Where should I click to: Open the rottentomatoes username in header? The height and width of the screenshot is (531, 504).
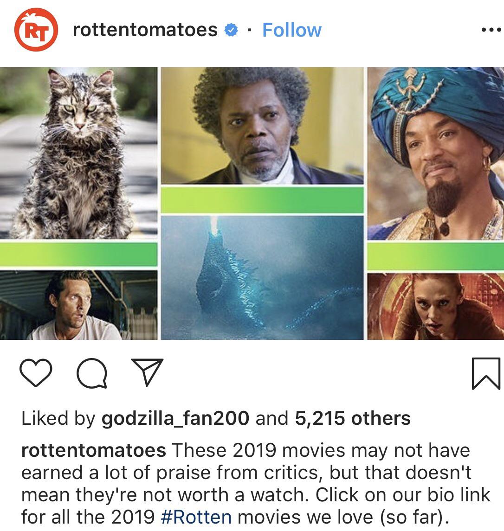[145, 30]
